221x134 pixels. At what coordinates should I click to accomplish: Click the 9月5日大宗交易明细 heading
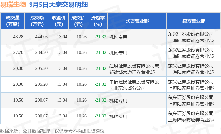58,5
